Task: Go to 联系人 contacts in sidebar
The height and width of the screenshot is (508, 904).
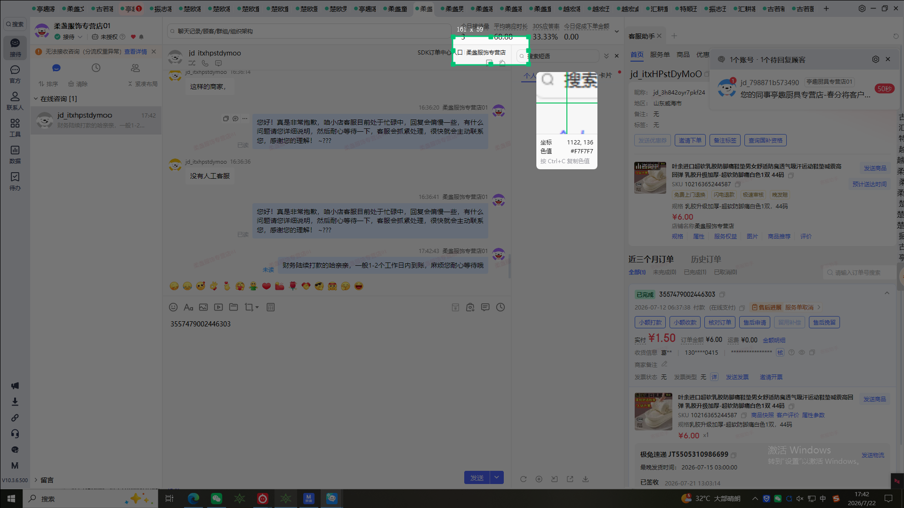Action: tap(15, 101)
